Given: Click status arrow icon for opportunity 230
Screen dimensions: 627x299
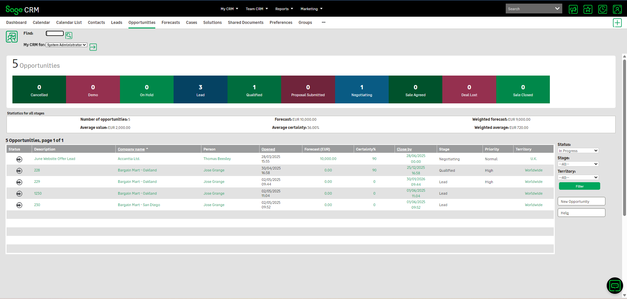Looking at the screenshot, I should 19,205.
